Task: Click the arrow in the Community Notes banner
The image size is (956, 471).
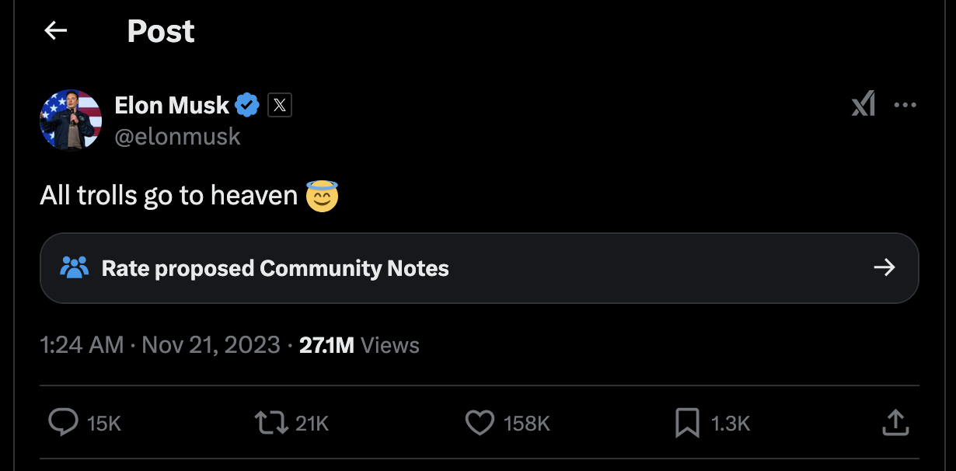Action: 884,268
